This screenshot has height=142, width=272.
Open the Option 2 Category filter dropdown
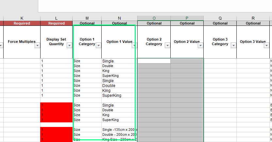point(167,45)
